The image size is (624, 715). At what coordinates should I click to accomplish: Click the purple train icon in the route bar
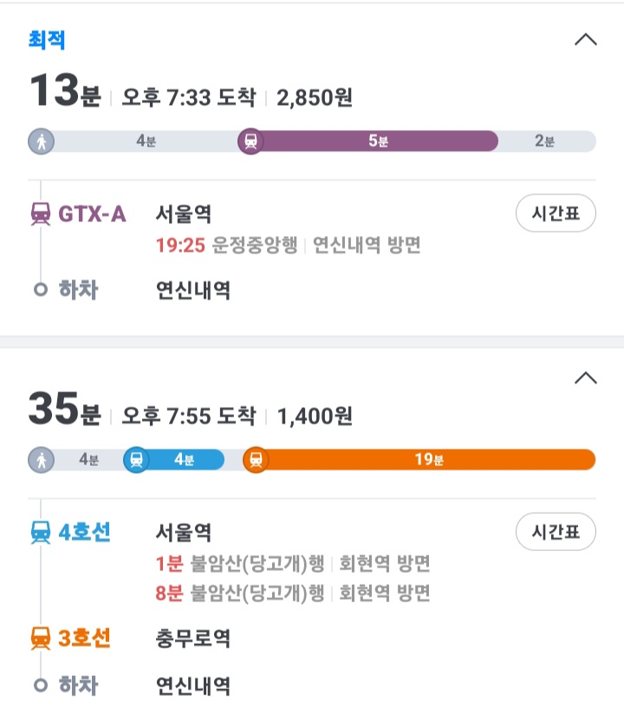250,141
